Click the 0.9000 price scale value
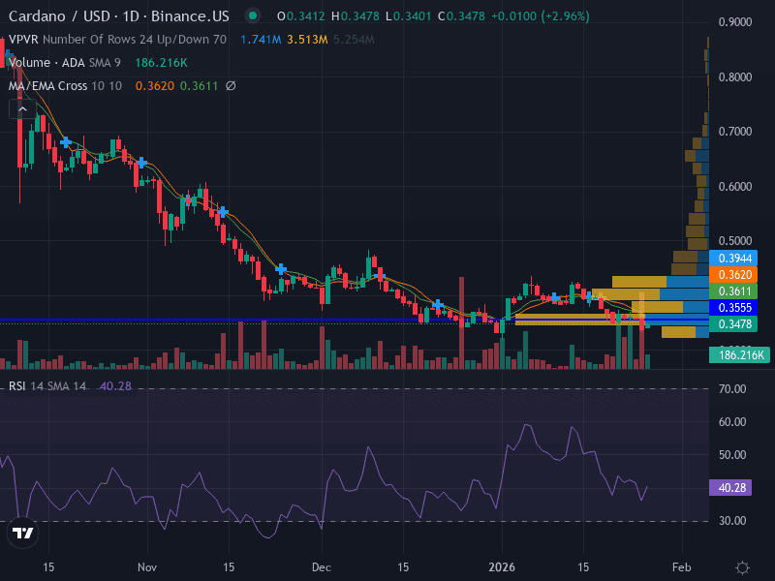The width and height of the screenshot is (775, 581). 735,21
